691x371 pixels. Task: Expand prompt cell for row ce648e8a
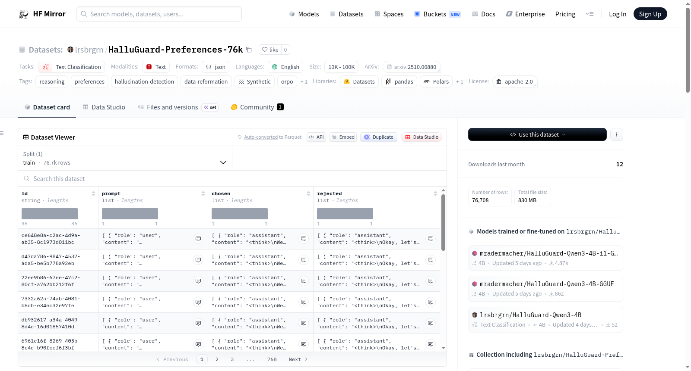point(198,239)
